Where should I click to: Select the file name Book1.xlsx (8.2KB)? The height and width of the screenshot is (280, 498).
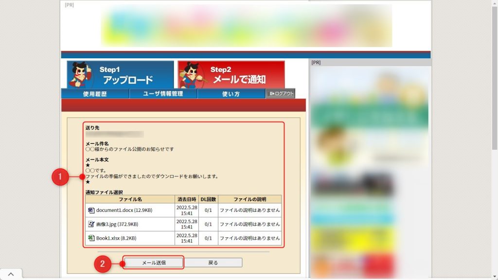point(116,238)
